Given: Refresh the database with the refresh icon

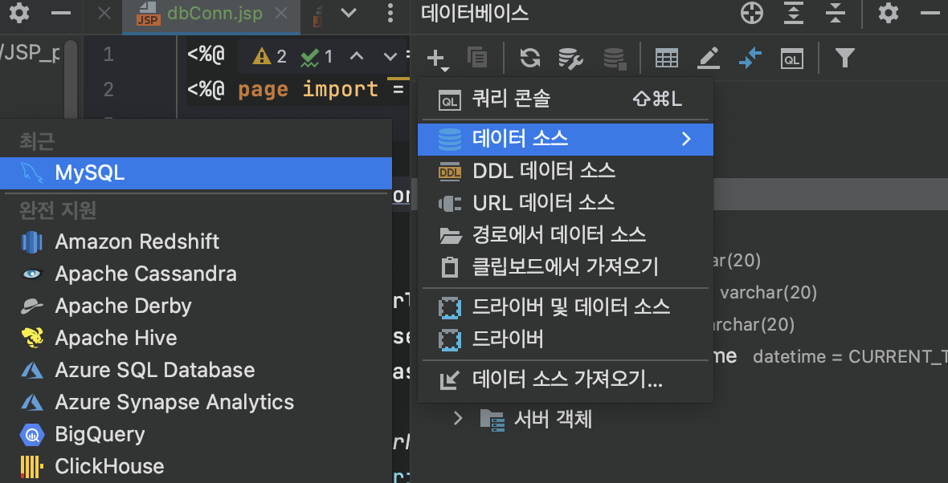Looking at the screenshot, I should pyautogui.click(x=530, y=58).
